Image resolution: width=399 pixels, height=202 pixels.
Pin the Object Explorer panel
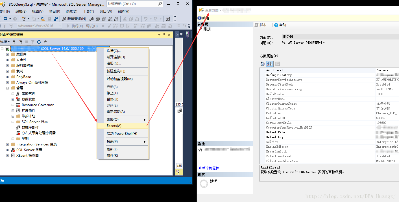pos(164,35)
